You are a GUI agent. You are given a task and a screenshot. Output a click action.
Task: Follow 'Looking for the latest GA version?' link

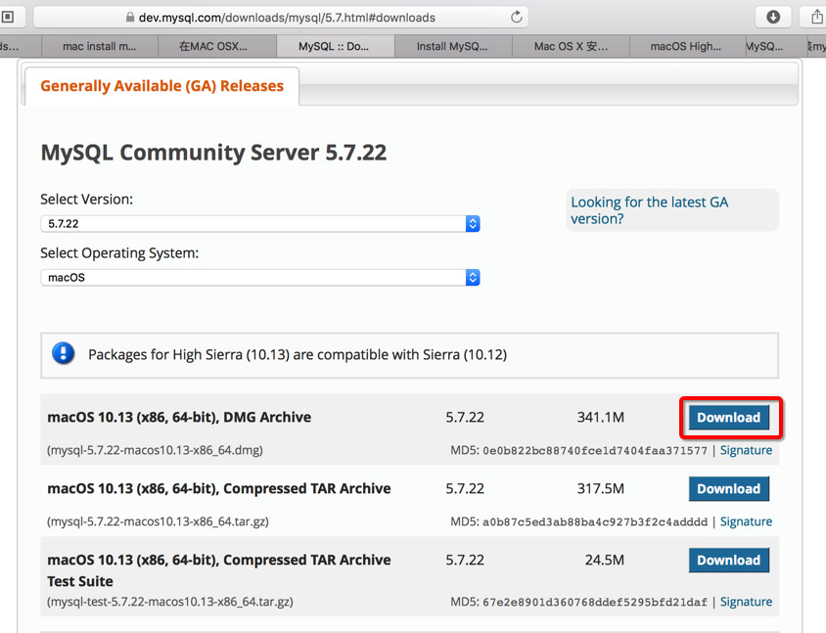650,210
